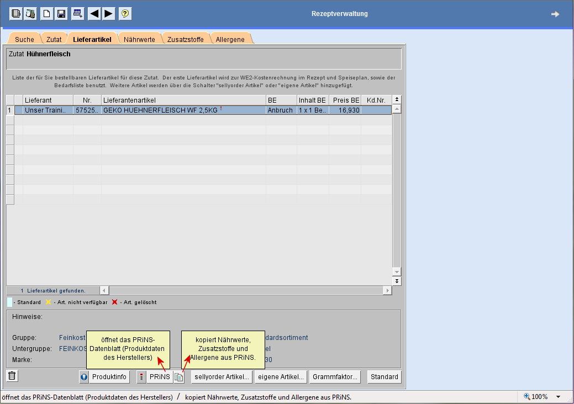Viewport: 574px width, 404px height.
Task: Copy PRiNS nutrition data via copy icon
Action: click(178, 377)
